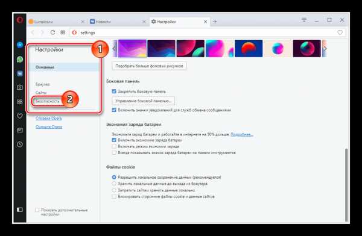Open Facebook Messenger in the sidebar

(20, 45)
